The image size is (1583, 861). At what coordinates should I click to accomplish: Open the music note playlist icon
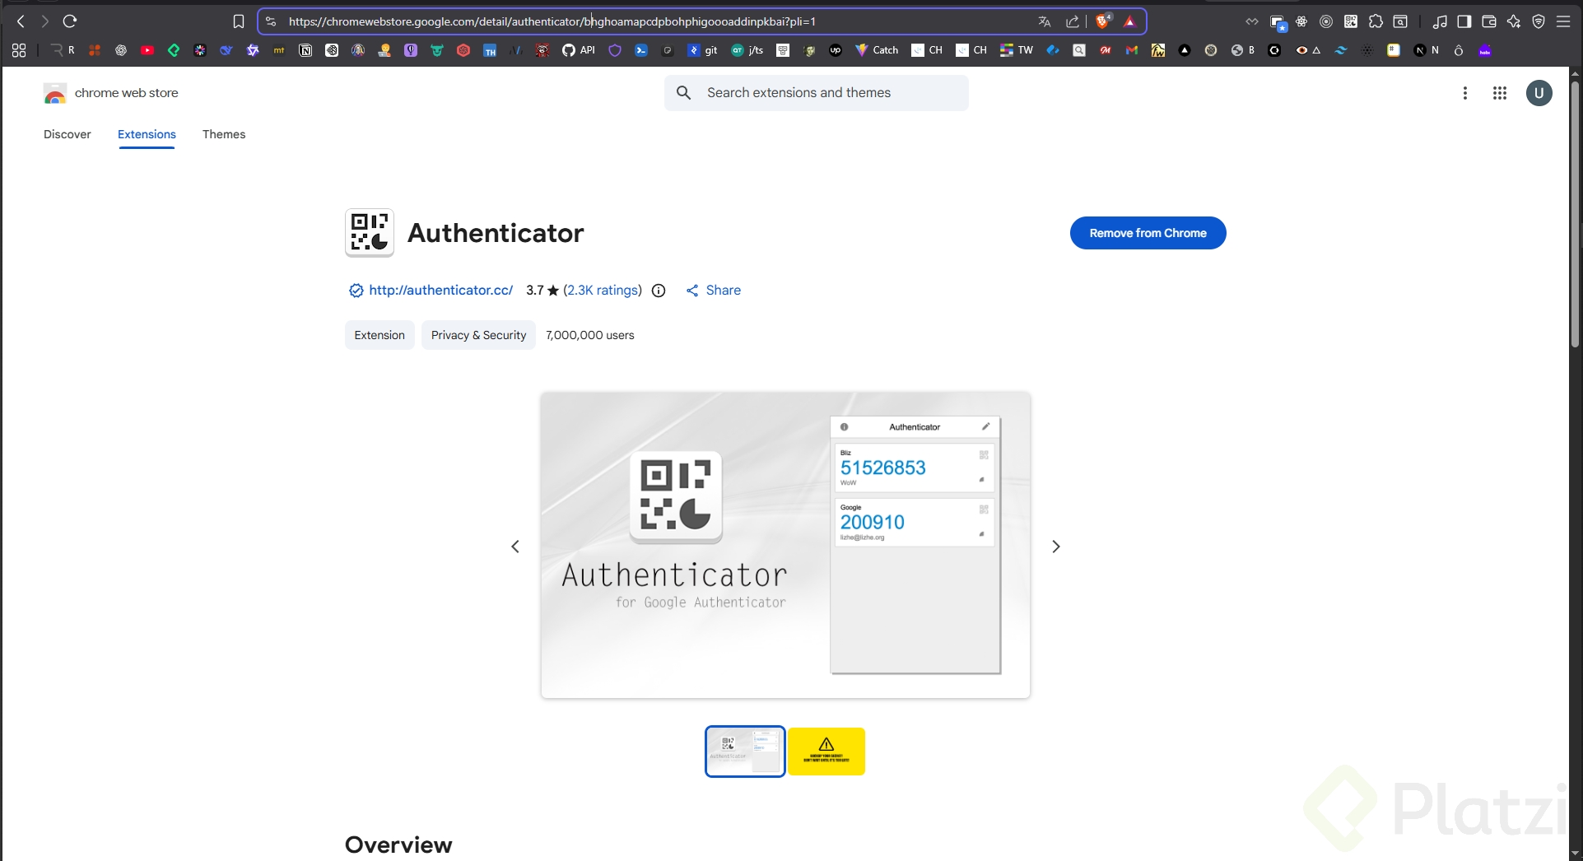1440,21
